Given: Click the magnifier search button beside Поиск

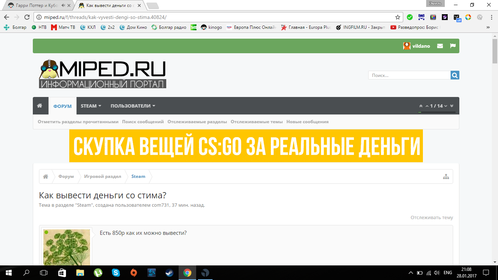Looking at the screenshot, I should [x=455, y=75].
